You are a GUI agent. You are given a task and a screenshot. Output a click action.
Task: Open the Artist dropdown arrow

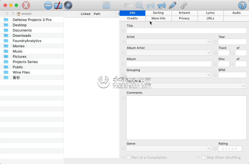point(209,42)
